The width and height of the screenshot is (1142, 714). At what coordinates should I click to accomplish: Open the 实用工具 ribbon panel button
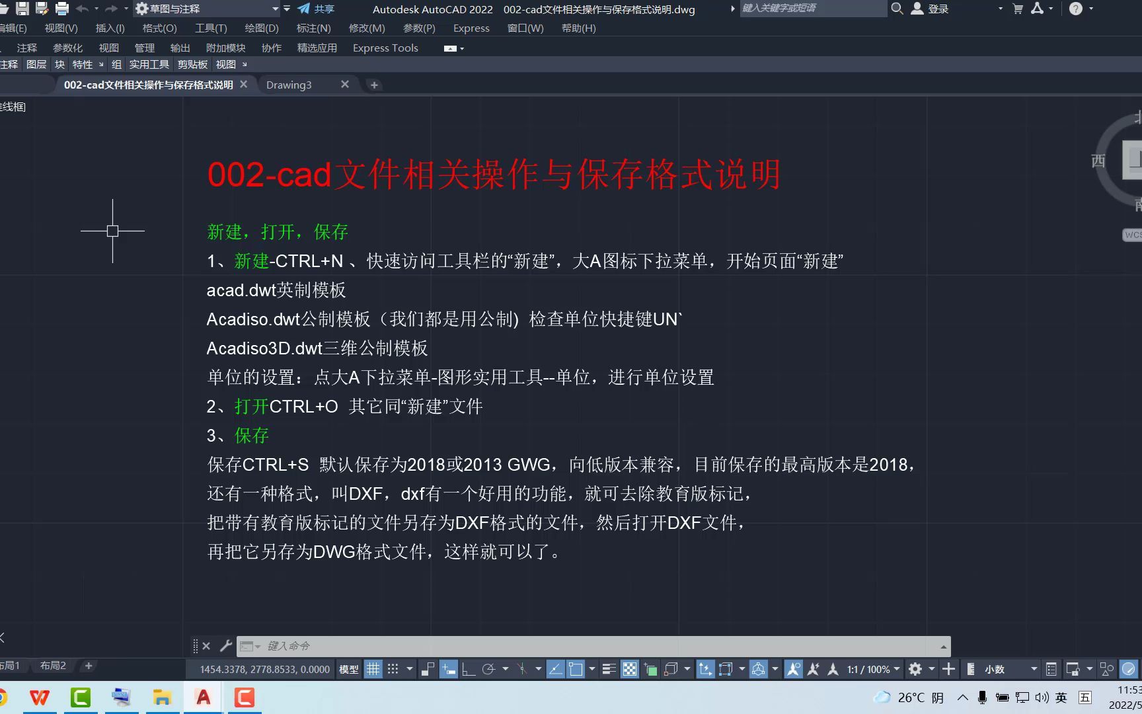tap(149, 64)
